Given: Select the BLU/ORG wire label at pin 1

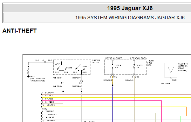Looking at the screenshot, I should (50, 93).
